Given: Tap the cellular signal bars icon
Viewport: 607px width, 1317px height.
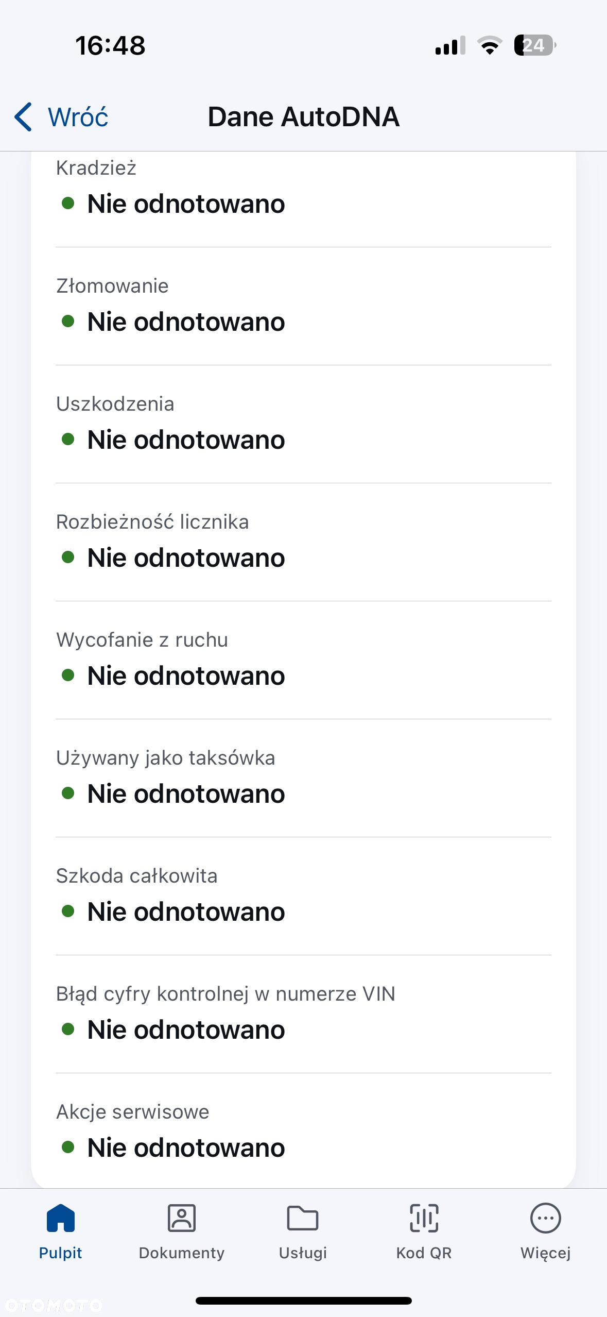Looking at the screenshot, I should [x=450, y=45].
